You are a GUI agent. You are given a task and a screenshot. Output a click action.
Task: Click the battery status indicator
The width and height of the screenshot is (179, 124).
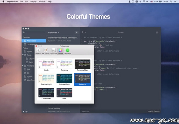pyautogui.click(x=158, y=2)
